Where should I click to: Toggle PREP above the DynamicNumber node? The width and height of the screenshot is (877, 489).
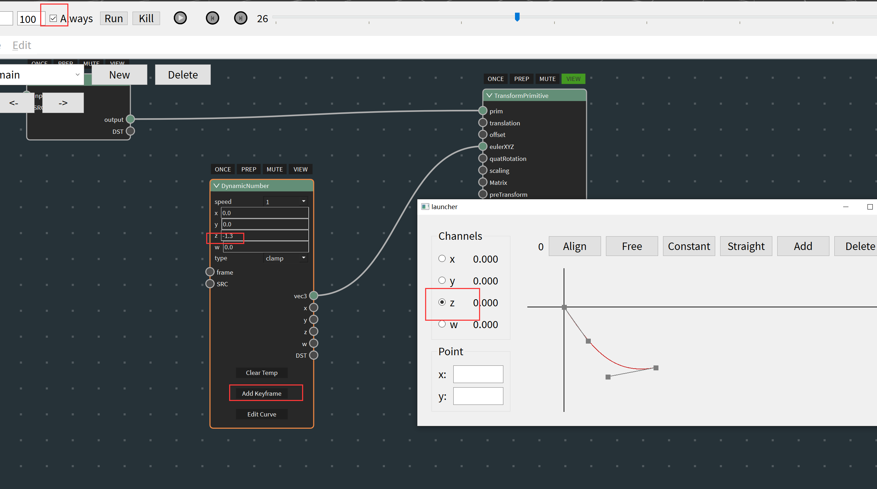click(249, 169)
